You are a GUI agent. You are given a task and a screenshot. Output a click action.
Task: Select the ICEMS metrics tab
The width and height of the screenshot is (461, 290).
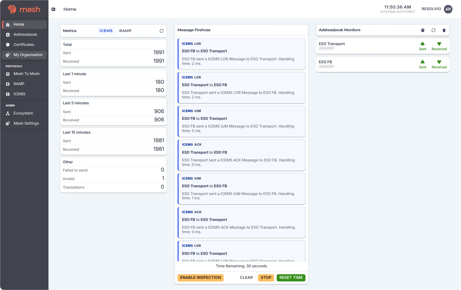pos(106,31)
